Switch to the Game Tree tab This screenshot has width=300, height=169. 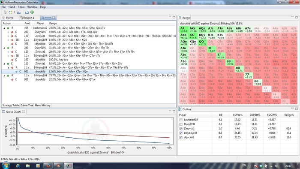coord(27,106)
